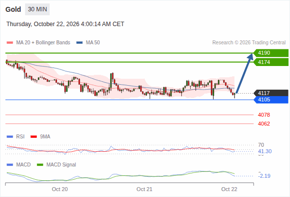Click the 'Oct 20' date axis label
The width and height of the screenshot is (290, 197).
pos(60,189)
